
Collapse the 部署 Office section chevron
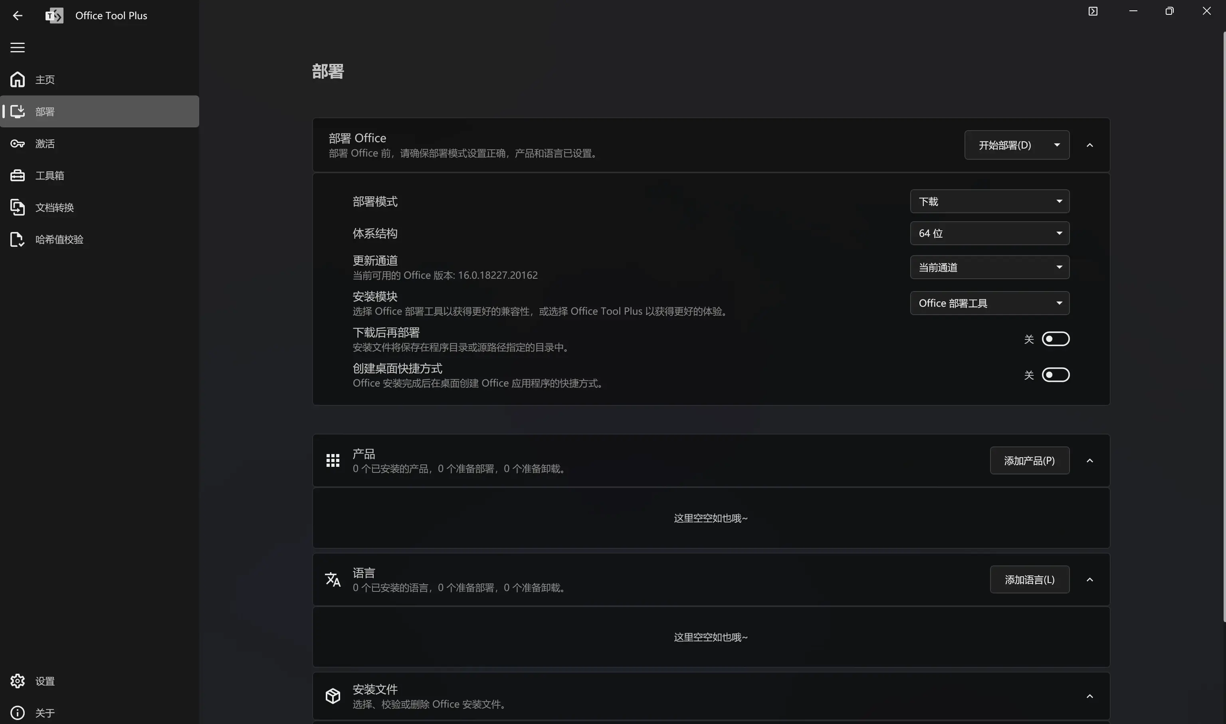tap(1089, 145)
